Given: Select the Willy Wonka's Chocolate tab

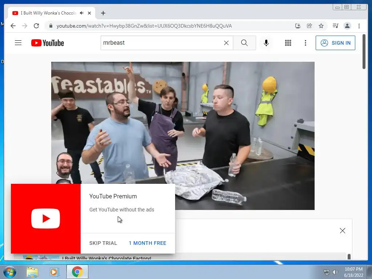Looking at the screenshot, I should tap(52, 13).
